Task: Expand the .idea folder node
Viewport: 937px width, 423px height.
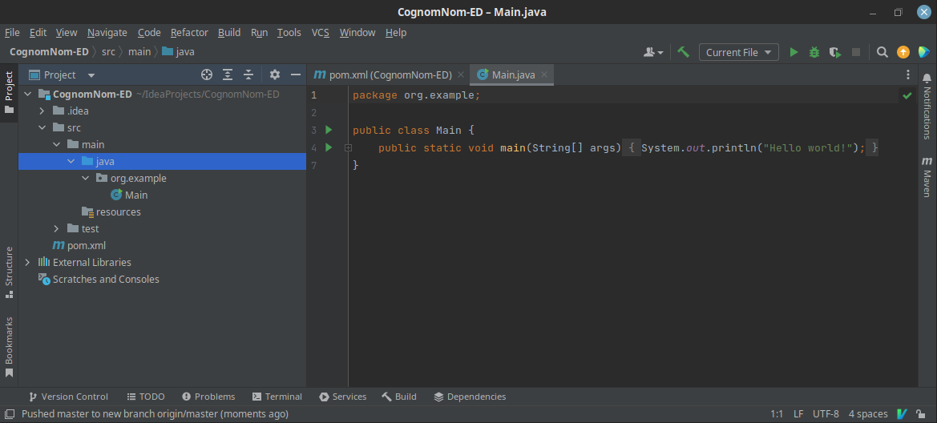Action: tap(42, 111)
